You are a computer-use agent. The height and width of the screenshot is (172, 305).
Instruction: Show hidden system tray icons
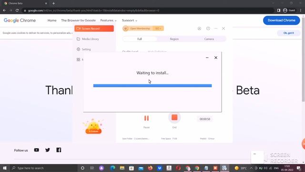click(x=251, y=168)
